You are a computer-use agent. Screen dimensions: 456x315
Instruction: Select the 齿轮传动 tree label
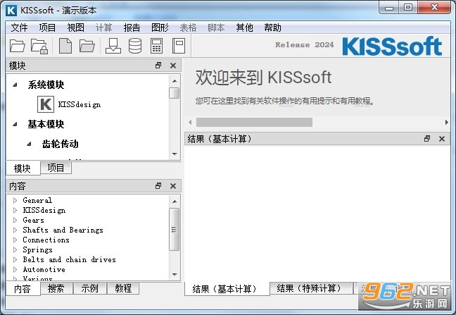click(x=61, y=144)
